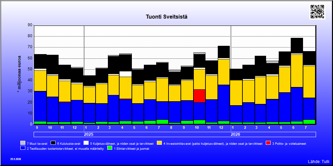Click x-axis label '9' at the far left
This screenshot has height=166, width=333.
coord(37,128)
